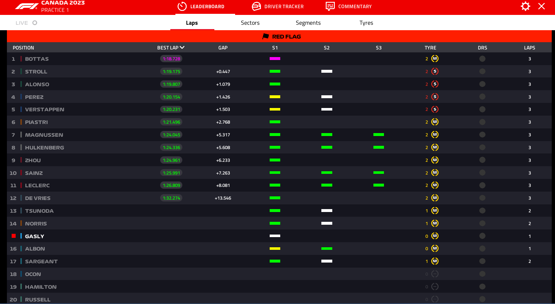This screenshot has height=304, width=555.
Task: Switch to the Segments tab
Action: coord(308,23)
